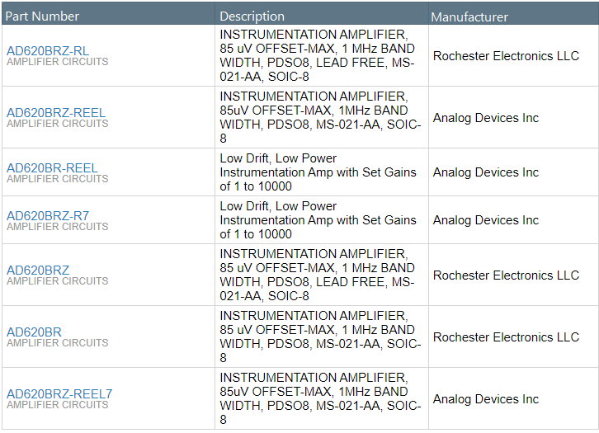Image resolution: width=599 pixels, height=433 pixels.
Task: Click the Description column header
Action: pyautogui.click(x=252, y=16)
